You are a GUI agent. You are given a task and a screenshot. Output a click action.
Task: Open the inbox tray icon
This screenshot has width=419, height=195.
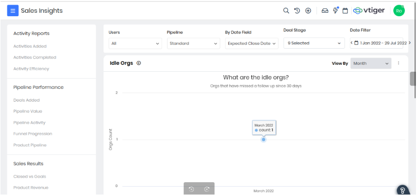pos(325,11)
